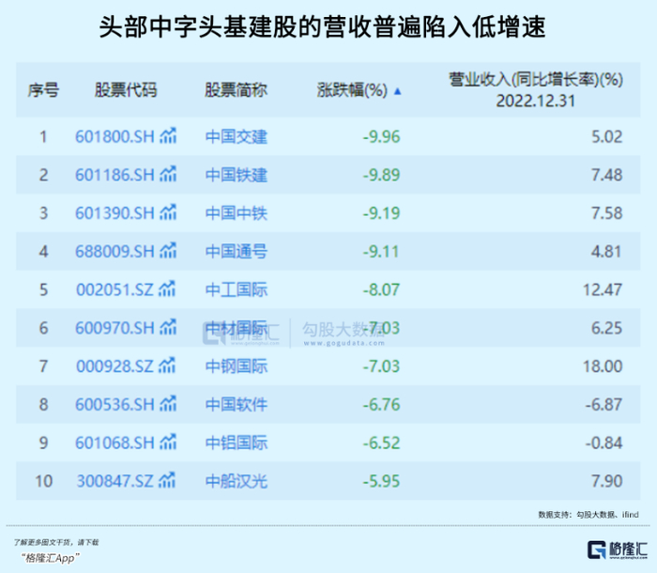Screen dimensions: 657x573
Task: Select the -9.89 change value
Action: tap(381, 175)
